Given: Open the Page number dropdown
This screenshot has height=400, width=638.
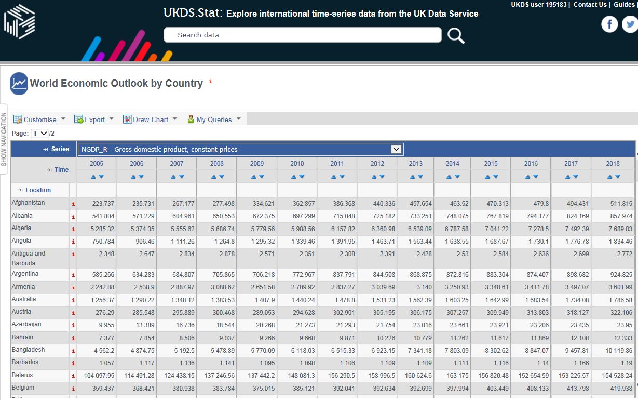Looking at the screenshot, I should [40, 134].
